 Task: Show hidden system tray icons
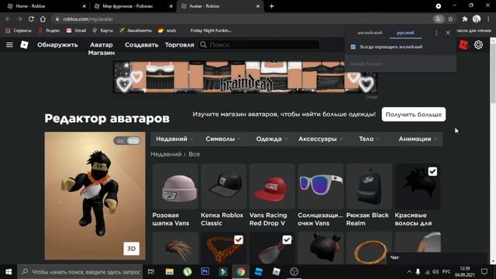(x=409, y=272)
